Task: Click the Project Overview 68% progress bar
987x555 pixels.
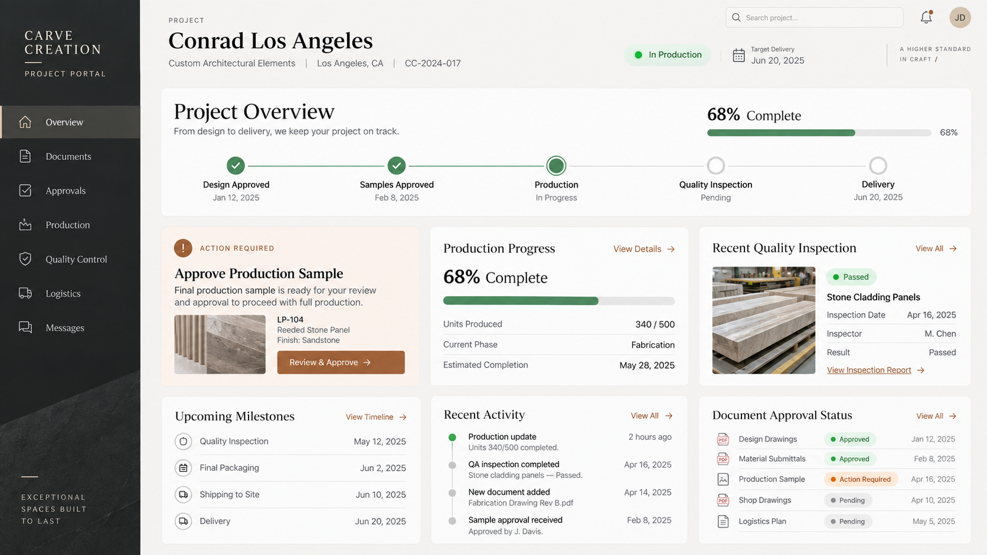Action: pyautogui.click(x=819, y=133)
